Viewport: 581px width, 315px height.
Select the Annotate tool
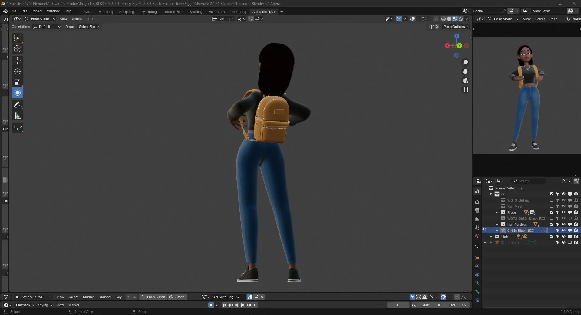pos(17,104)
